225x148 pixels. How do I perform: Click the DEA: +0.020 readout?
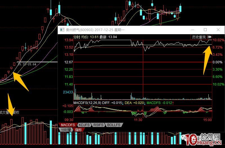(135, 103)
